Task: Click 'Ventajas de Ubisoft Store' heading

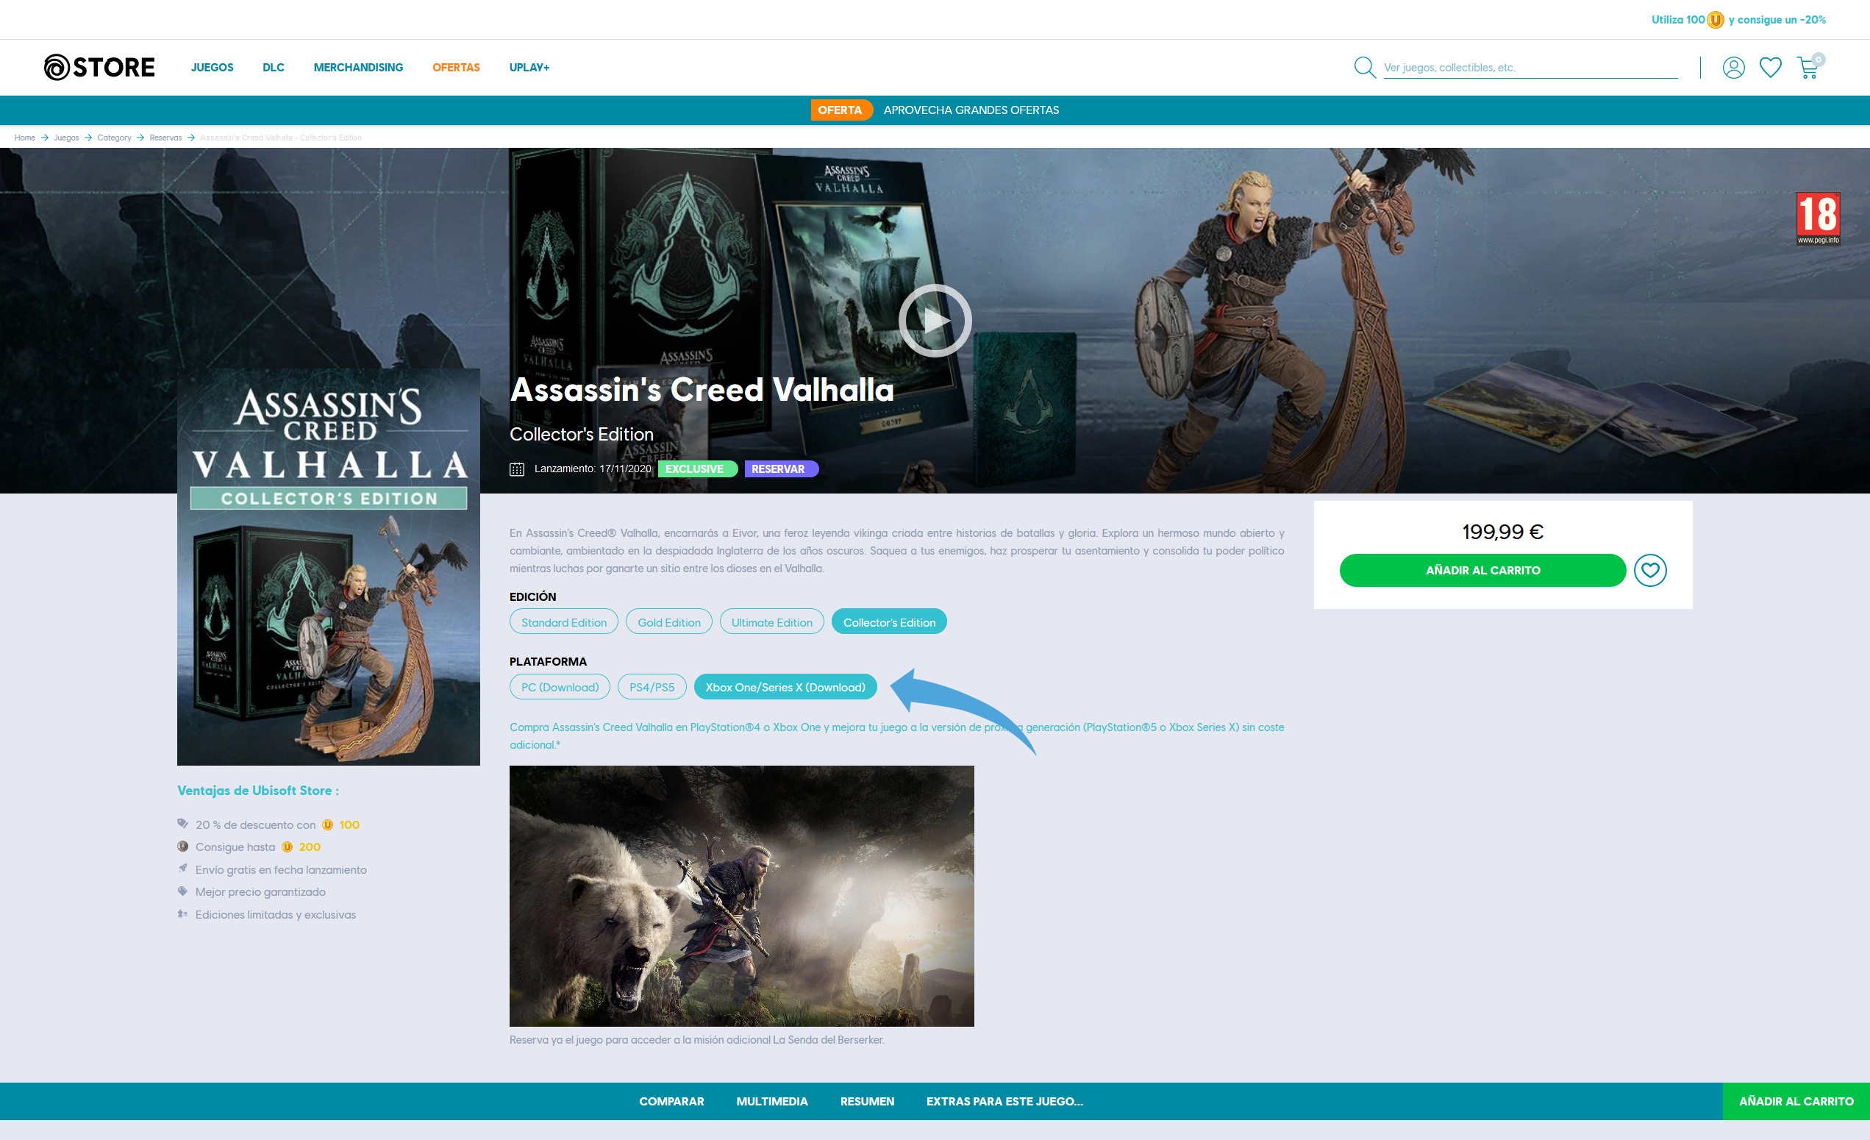Action: (258, 791)
